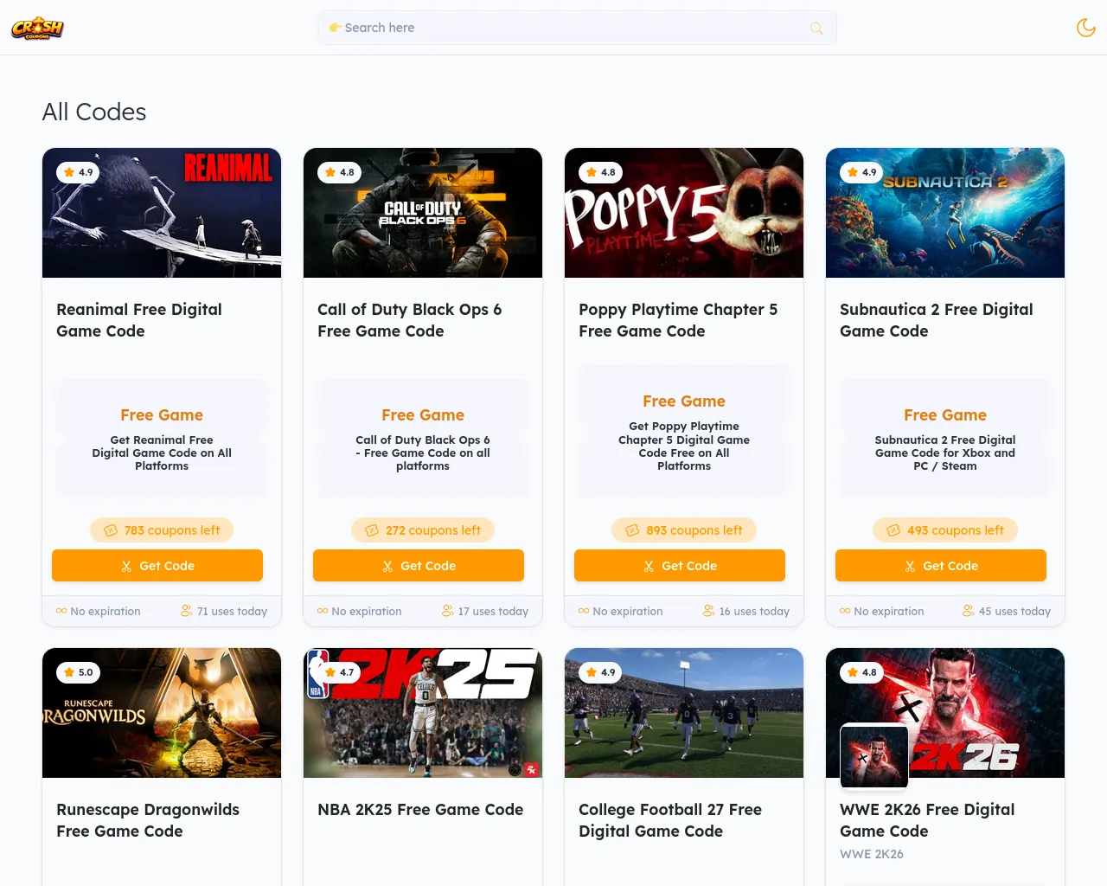Image resolution: width=1107 pixels, height=886 pixels.
Task: Click the '71 uses today' text
Action: point(232,611)
